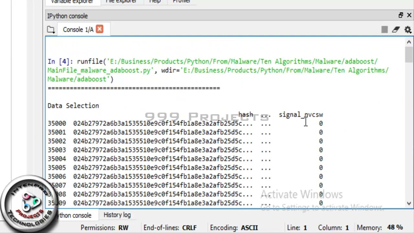Click row index 35001
This screenshot has height=233, width=414.
(57, 132)
